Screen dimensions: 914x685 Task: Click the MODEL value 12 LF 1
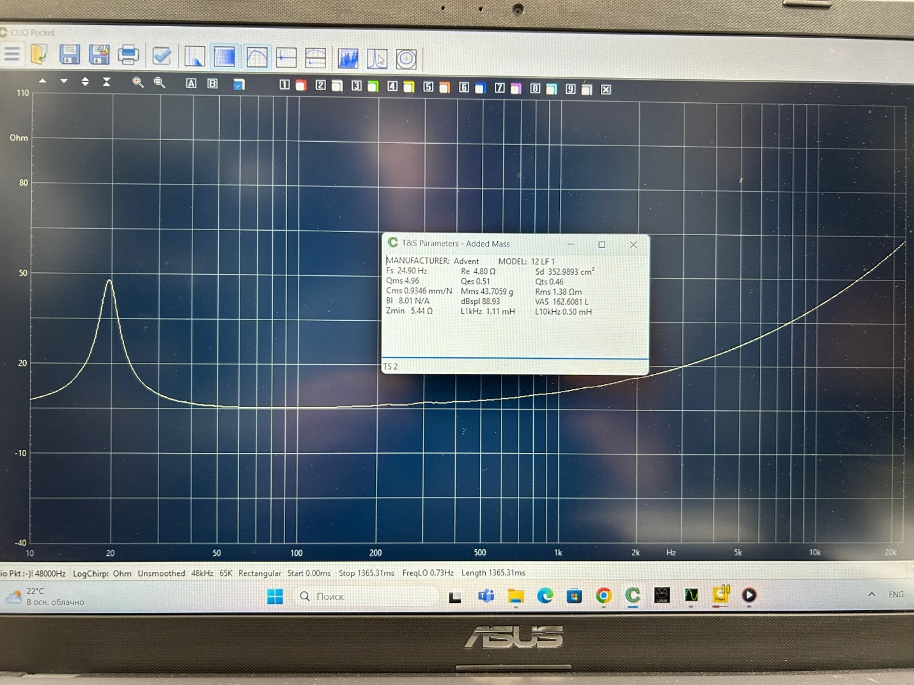[x=543, y=261]
